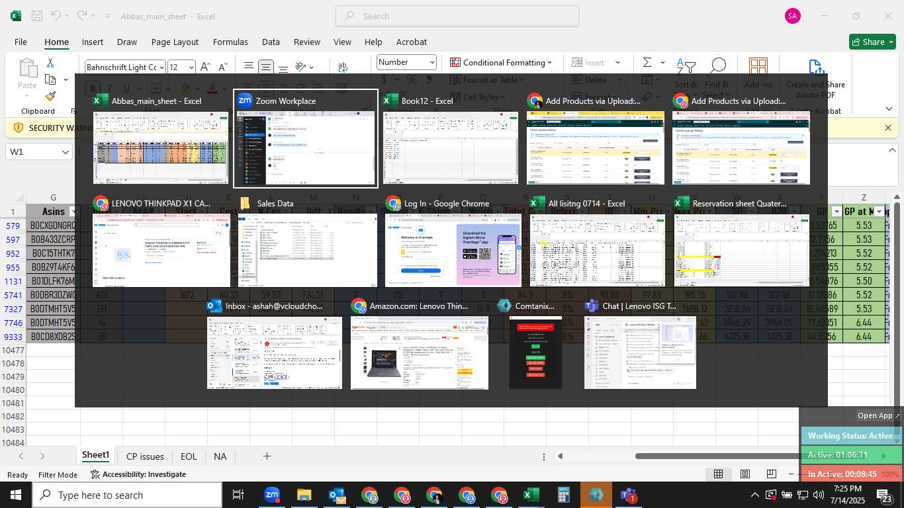Click the Windows taskbar search box

(127, 495)
